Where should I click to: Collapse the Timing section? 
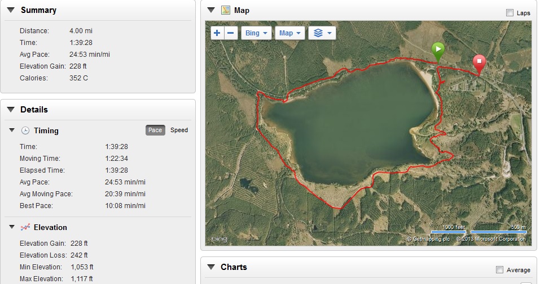click(x=12, y=130)
